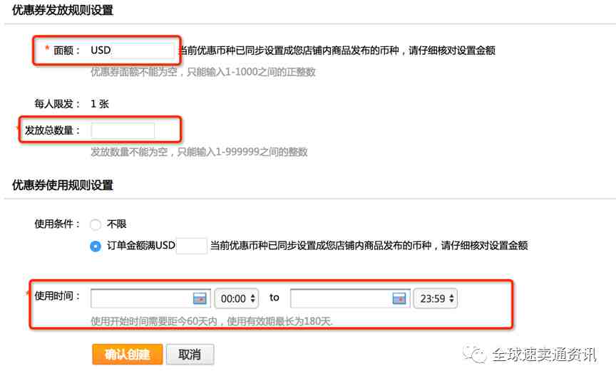Click the 优惠券使用规则设置 section heading

[63, 185]
